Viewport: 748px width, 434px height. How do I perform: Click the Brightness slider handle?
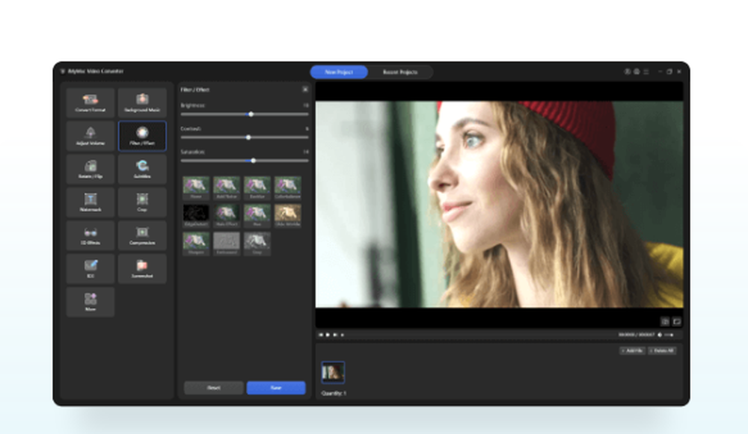pos(251,114)
